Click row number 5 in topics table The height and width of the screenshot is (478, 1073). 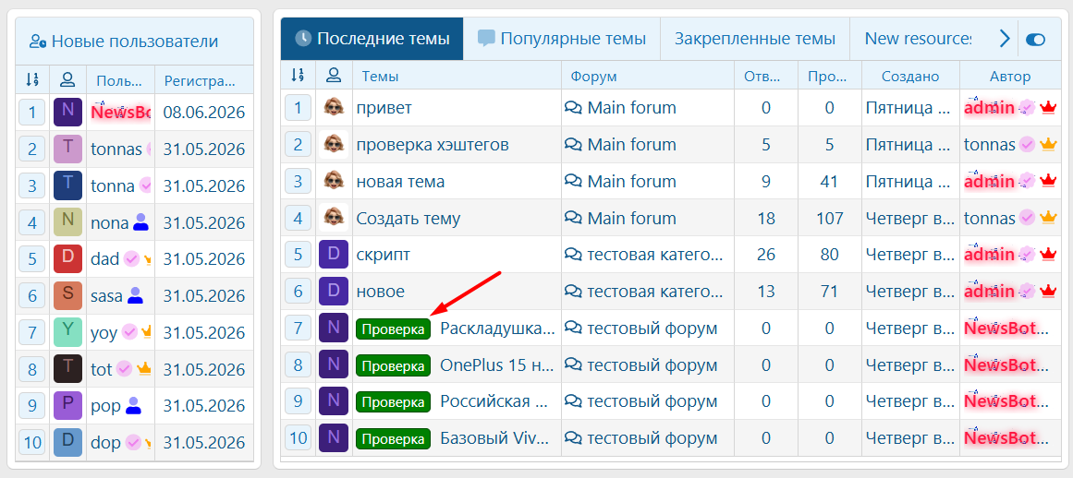[298, 255]
